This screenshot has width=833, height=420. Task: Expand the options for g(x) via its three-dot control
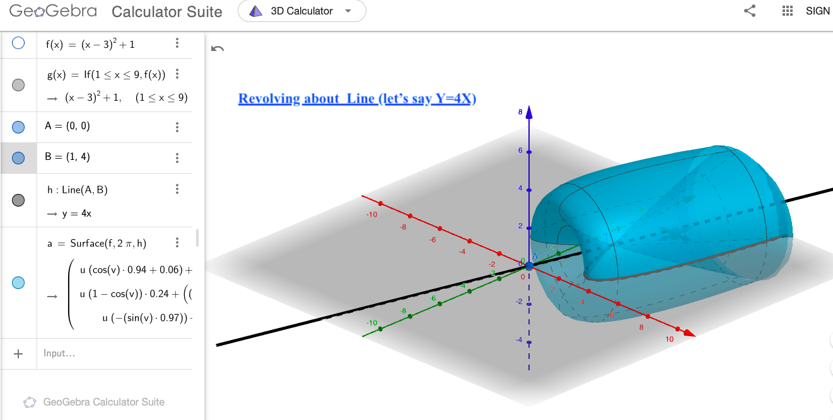pos(177,73)
